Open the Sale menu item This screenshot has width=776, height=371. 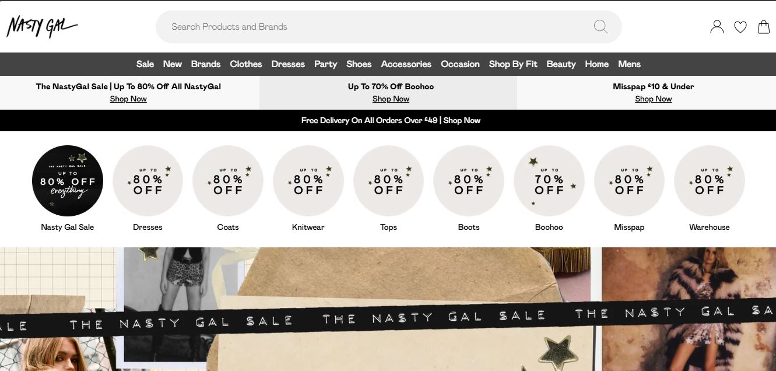tap(145, 64)
